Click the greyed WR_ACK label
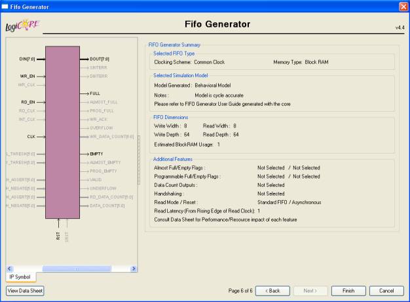 pyautogui.click(x=99, y=119)
